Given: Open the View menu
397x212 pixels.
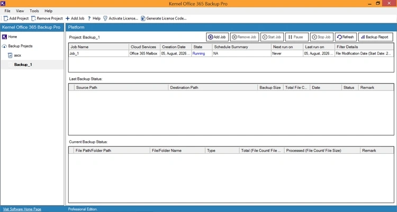Looking at the screenshot, I should (20, 11).
